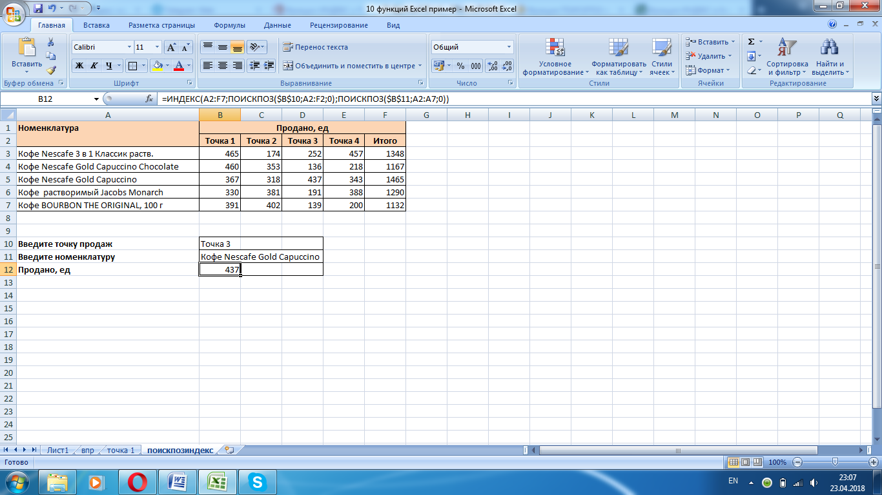This screenshot has height=495, width=882.
Task: Apply yellow fill color bucket
Action: tap(157, 66)
